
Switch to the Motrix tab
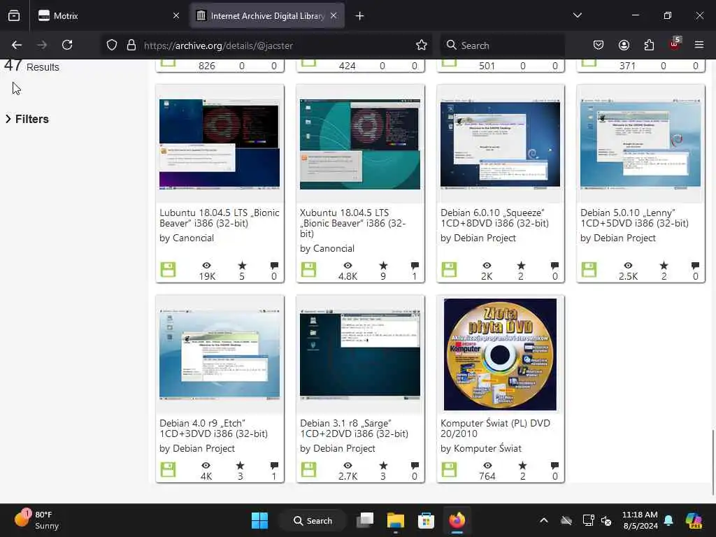pos(108,16)
